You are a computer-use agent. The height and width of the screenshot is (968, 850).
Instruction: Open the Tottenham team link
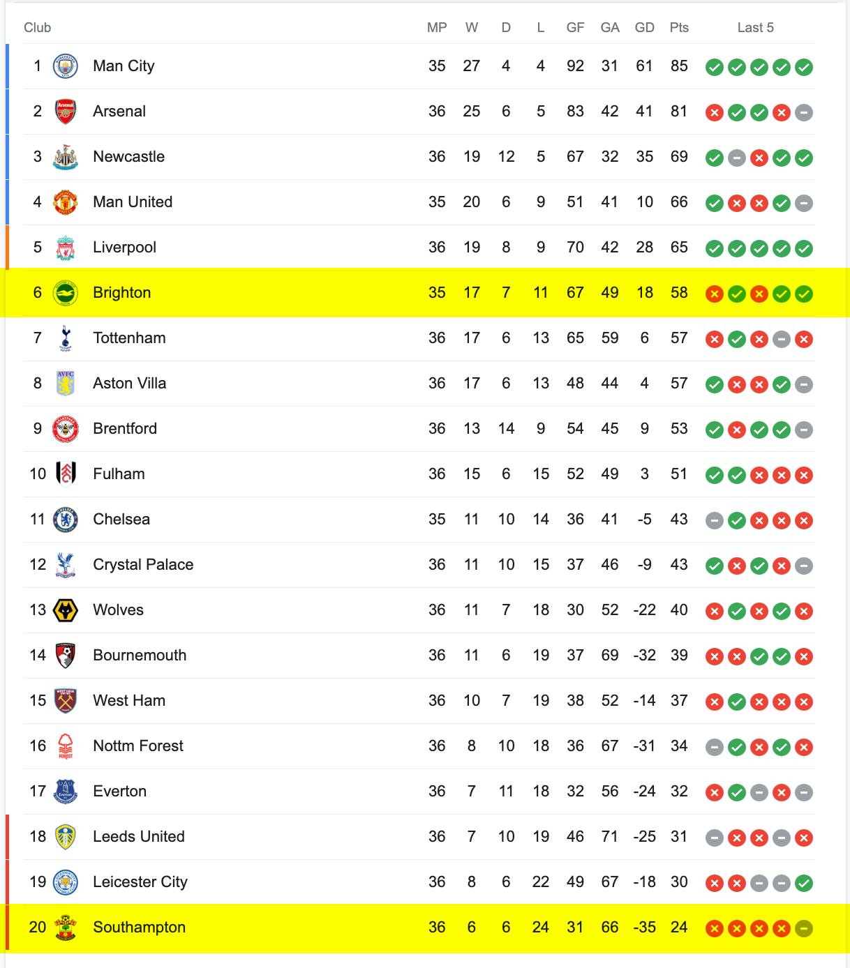point(129,338)
